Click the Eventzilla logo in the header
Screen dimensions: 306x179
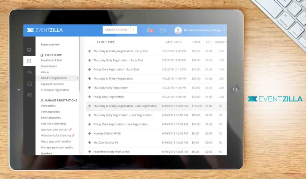45,30
